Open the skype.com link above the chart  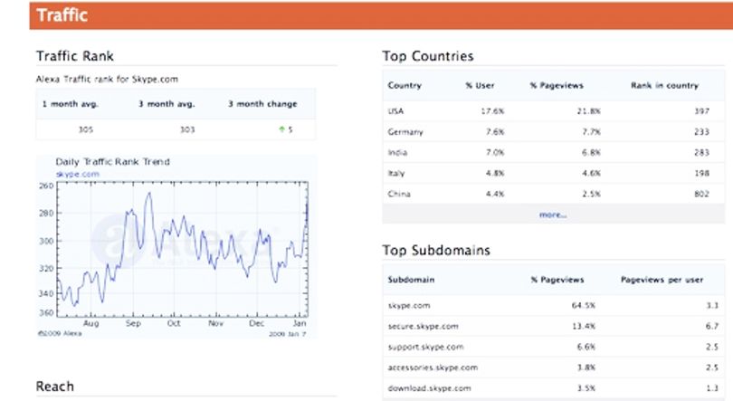(78, 174)
